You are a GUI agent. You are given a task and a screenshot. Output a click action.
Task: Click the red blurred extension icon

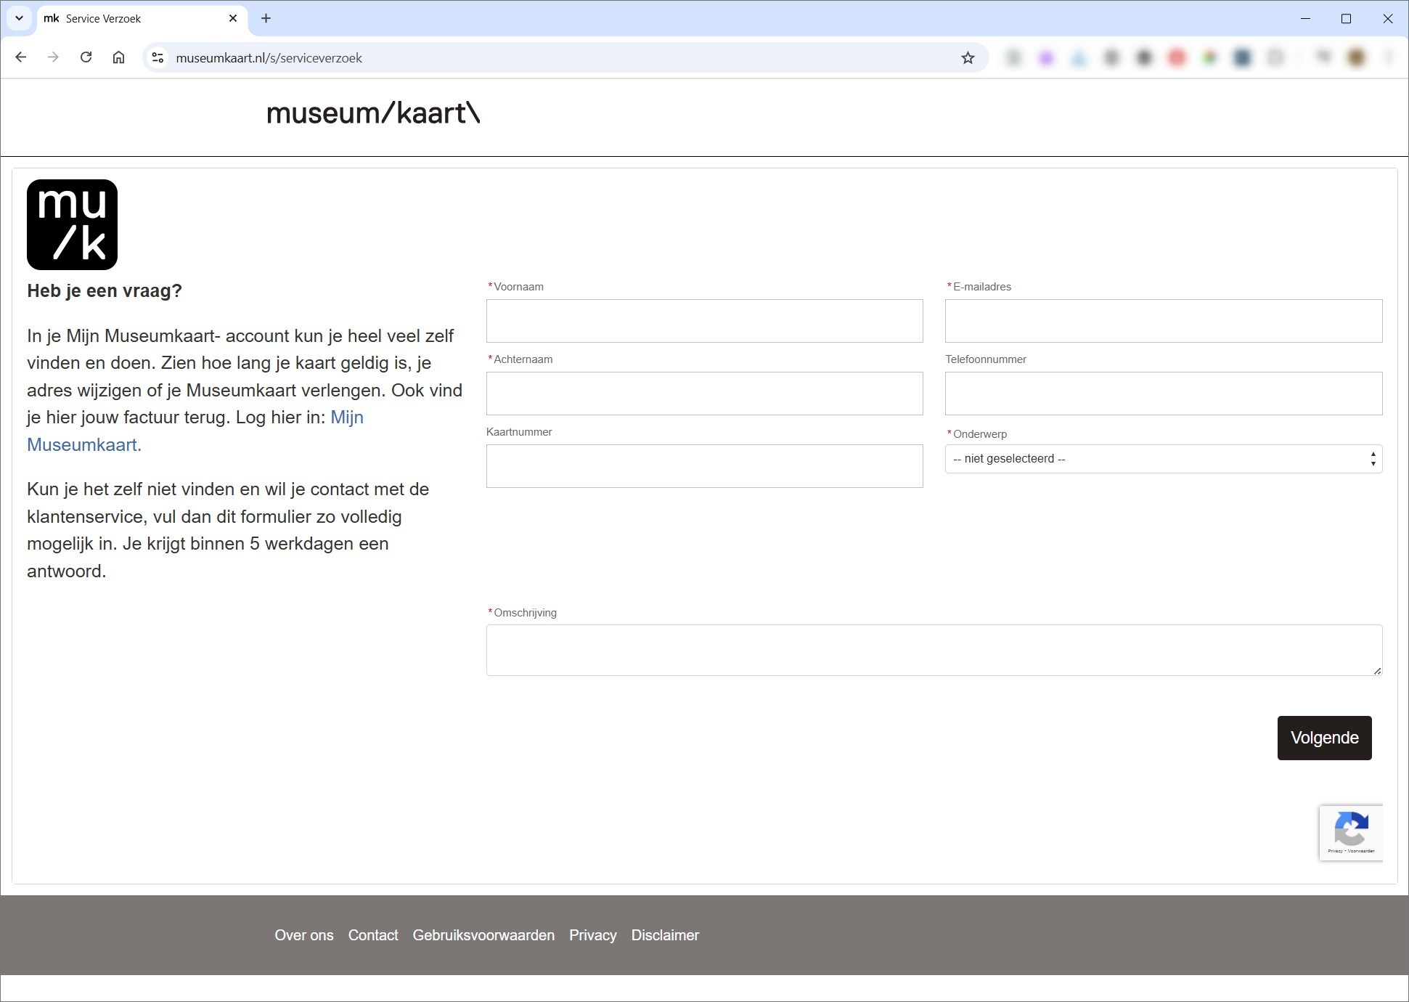[1177, 57]
